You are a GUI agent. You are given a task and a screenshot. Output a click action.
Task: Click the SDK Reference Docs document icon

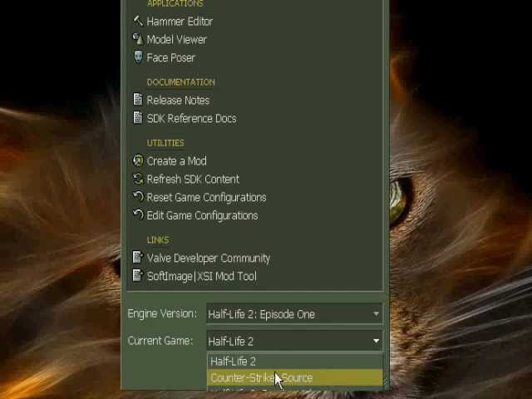tap(138, 118)
